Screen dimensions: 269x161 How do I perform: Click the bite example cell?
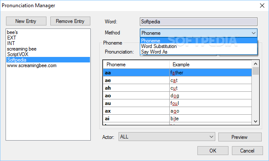pyautogui.click(x=211, y=119)
